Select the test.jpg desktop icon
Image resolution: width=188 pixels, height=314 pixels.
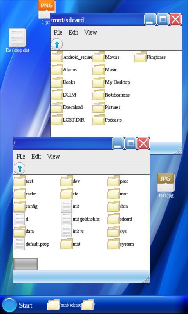166,186
